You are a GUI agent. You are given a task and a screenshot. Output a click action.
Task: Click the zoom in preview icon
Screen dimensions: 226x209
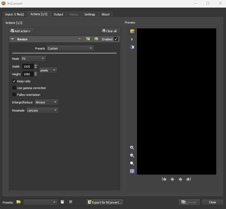coord(132,148)
